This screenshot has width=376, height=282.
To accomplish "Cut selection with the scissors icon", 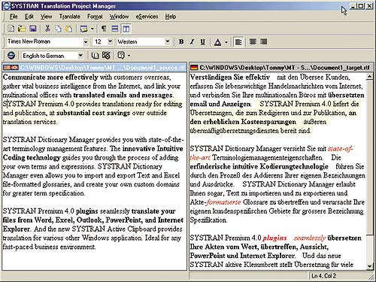I will point(47,29).
